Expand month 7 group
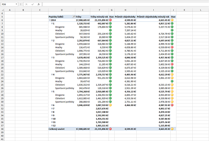This screenshot has height=141, width=209. tap(52, 108)
